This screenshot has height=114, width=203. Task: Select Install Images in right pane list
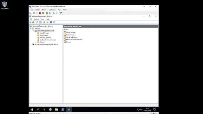tap(71, 32)
